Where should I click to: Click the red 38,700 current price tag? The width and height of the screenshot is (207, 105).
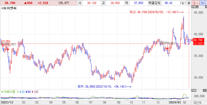coord(199,42)
